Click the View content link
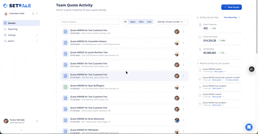Image resolution: width=258 pixels, height=134 pixels. point(232,80)
